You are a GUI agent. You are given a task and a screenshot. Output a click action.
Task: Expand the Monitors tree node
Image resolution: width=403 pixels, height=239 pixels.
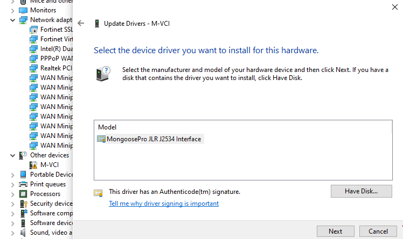12,11
